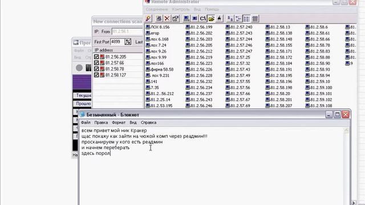Screen dimensions: 365x205
Task: Uncheck 81.2.57.66 in scan results
Action: (96, 63)
